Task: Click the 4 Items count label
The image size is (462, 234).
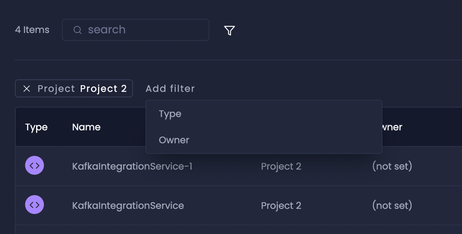Action: point(32,30)
